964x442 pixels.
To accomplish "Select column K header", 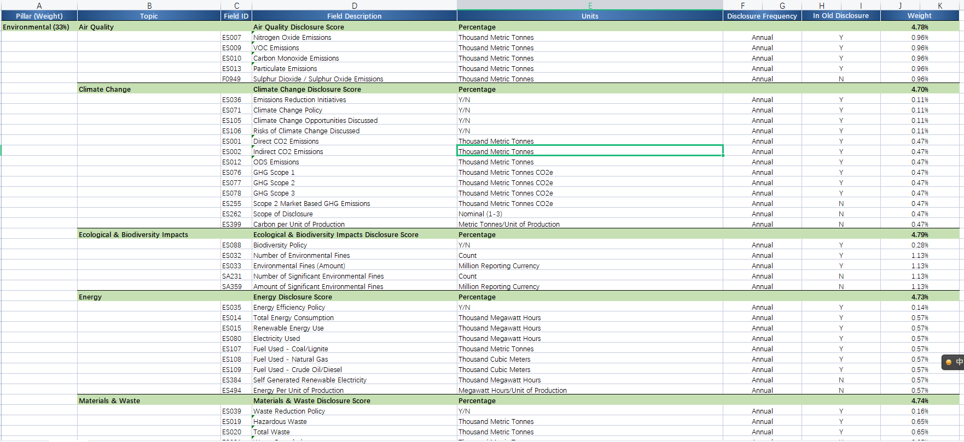I will (x=940, y=5).
